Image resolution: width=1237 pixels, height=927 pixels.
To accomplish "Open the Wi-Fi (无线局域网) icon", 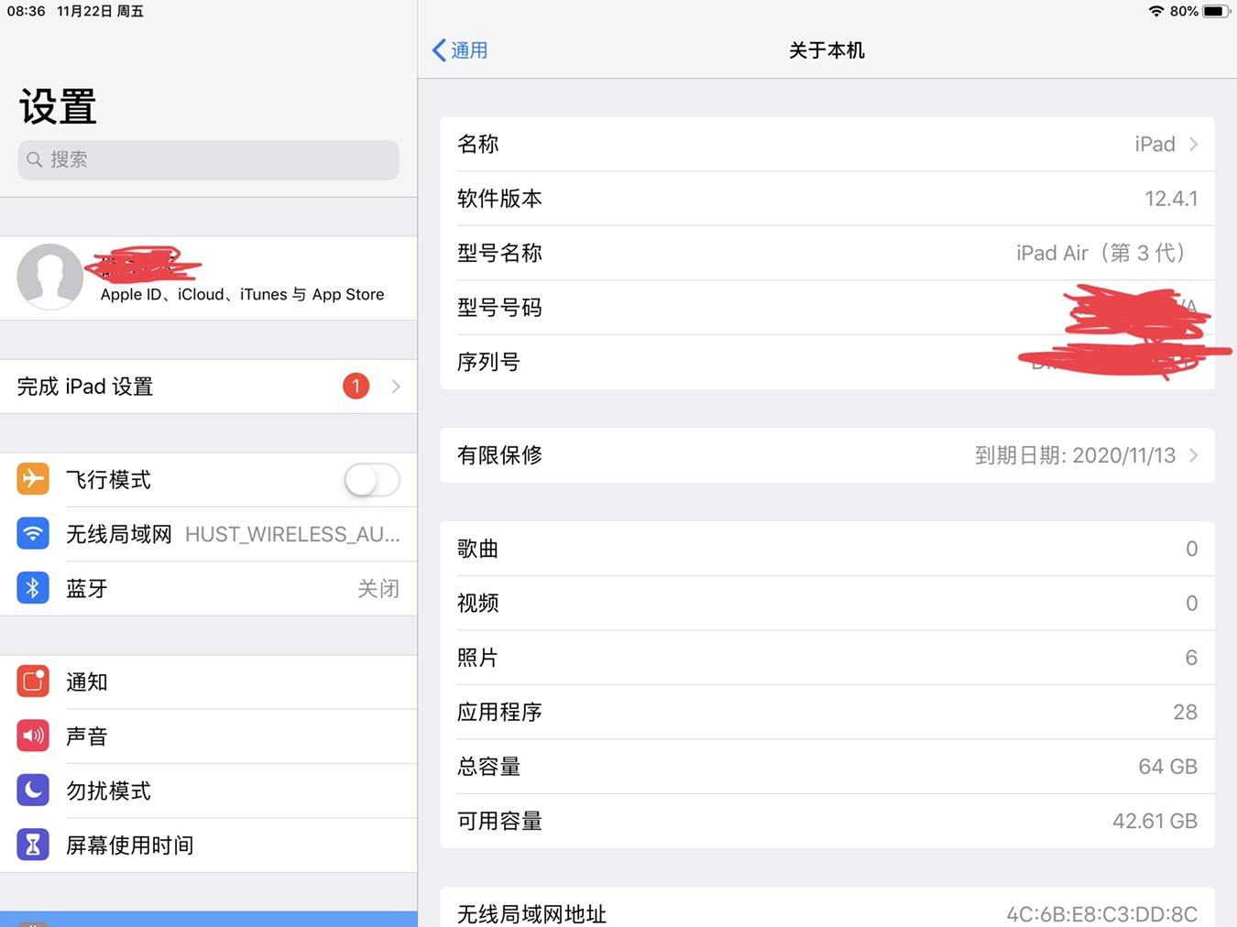I will point(33,533).
